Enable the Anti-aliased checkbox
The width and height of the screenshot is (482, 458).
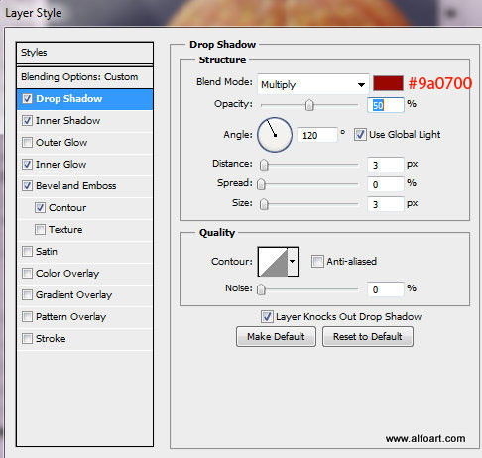pyautogui.click(x=317, y=262)
